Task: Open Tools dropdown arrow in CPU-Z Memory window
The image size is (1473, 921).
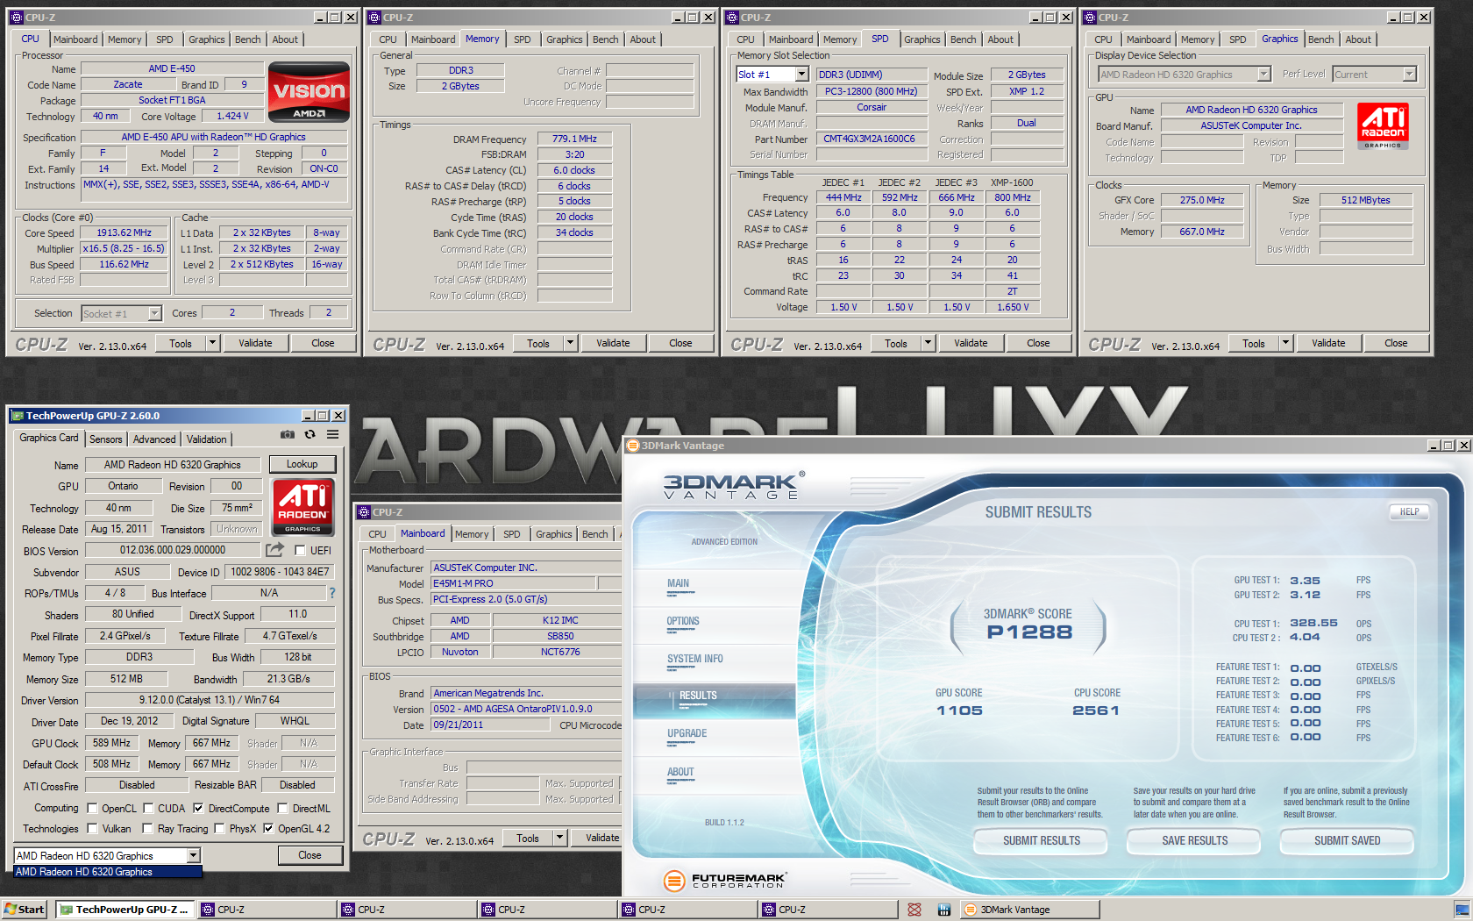Action: tap(570, 343)
